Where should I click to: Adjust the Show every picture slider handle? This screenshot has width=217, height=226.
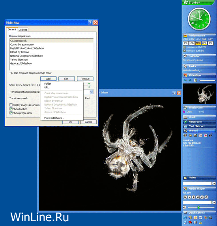tap(89, 85)
